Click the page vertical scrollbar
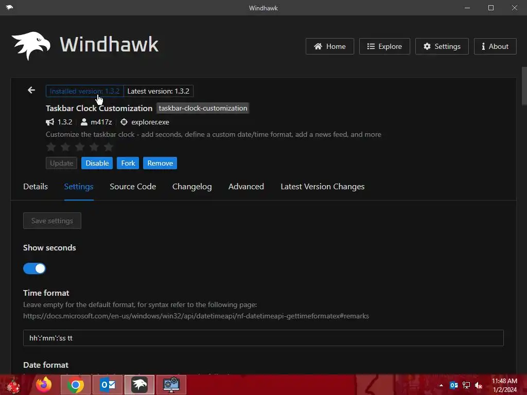This screenshot has height=395, width=527. coord(524,86)
